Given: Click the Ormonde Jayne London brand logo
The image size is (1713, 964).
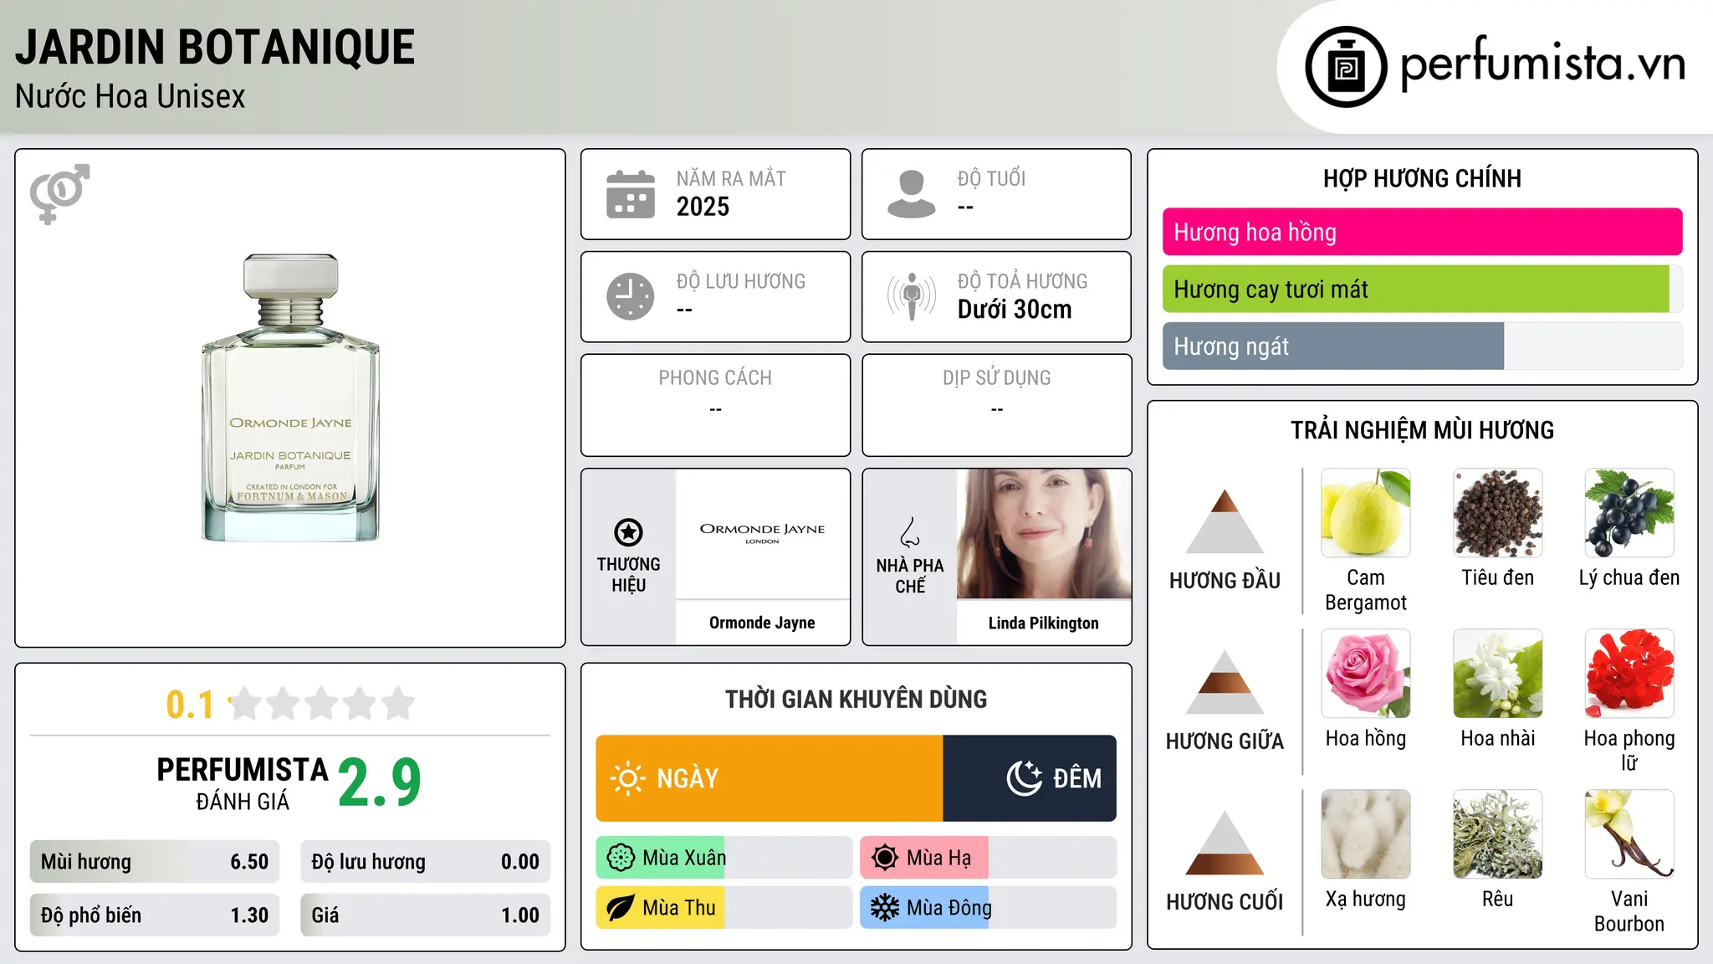Looking at the screenshot, I should 762,534.
